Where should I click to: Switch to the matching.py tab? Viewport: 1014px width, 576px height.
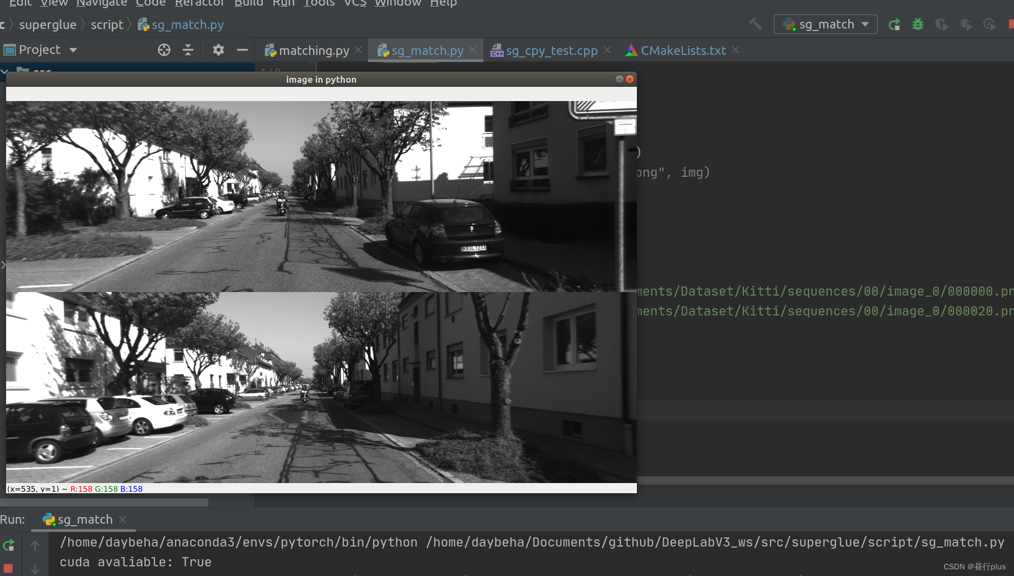pyautogui.click(x=308, y=51)
